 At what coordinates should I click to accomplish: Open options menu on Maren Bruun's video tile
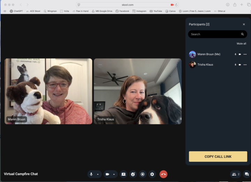tap(11, 65)
